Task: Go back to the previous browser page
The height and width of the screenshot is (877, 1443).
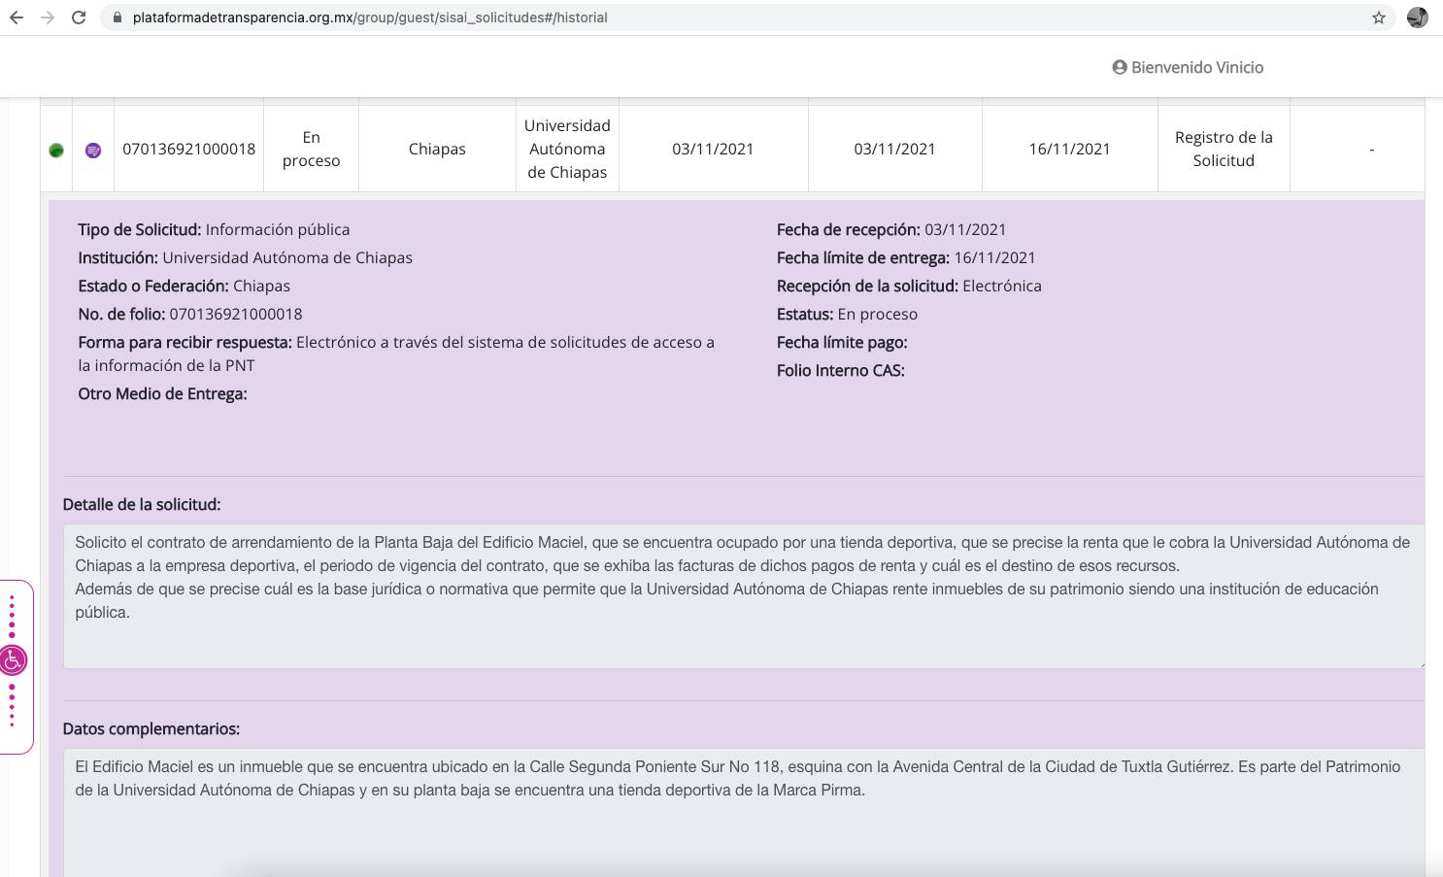Action: tap(17, 17)
